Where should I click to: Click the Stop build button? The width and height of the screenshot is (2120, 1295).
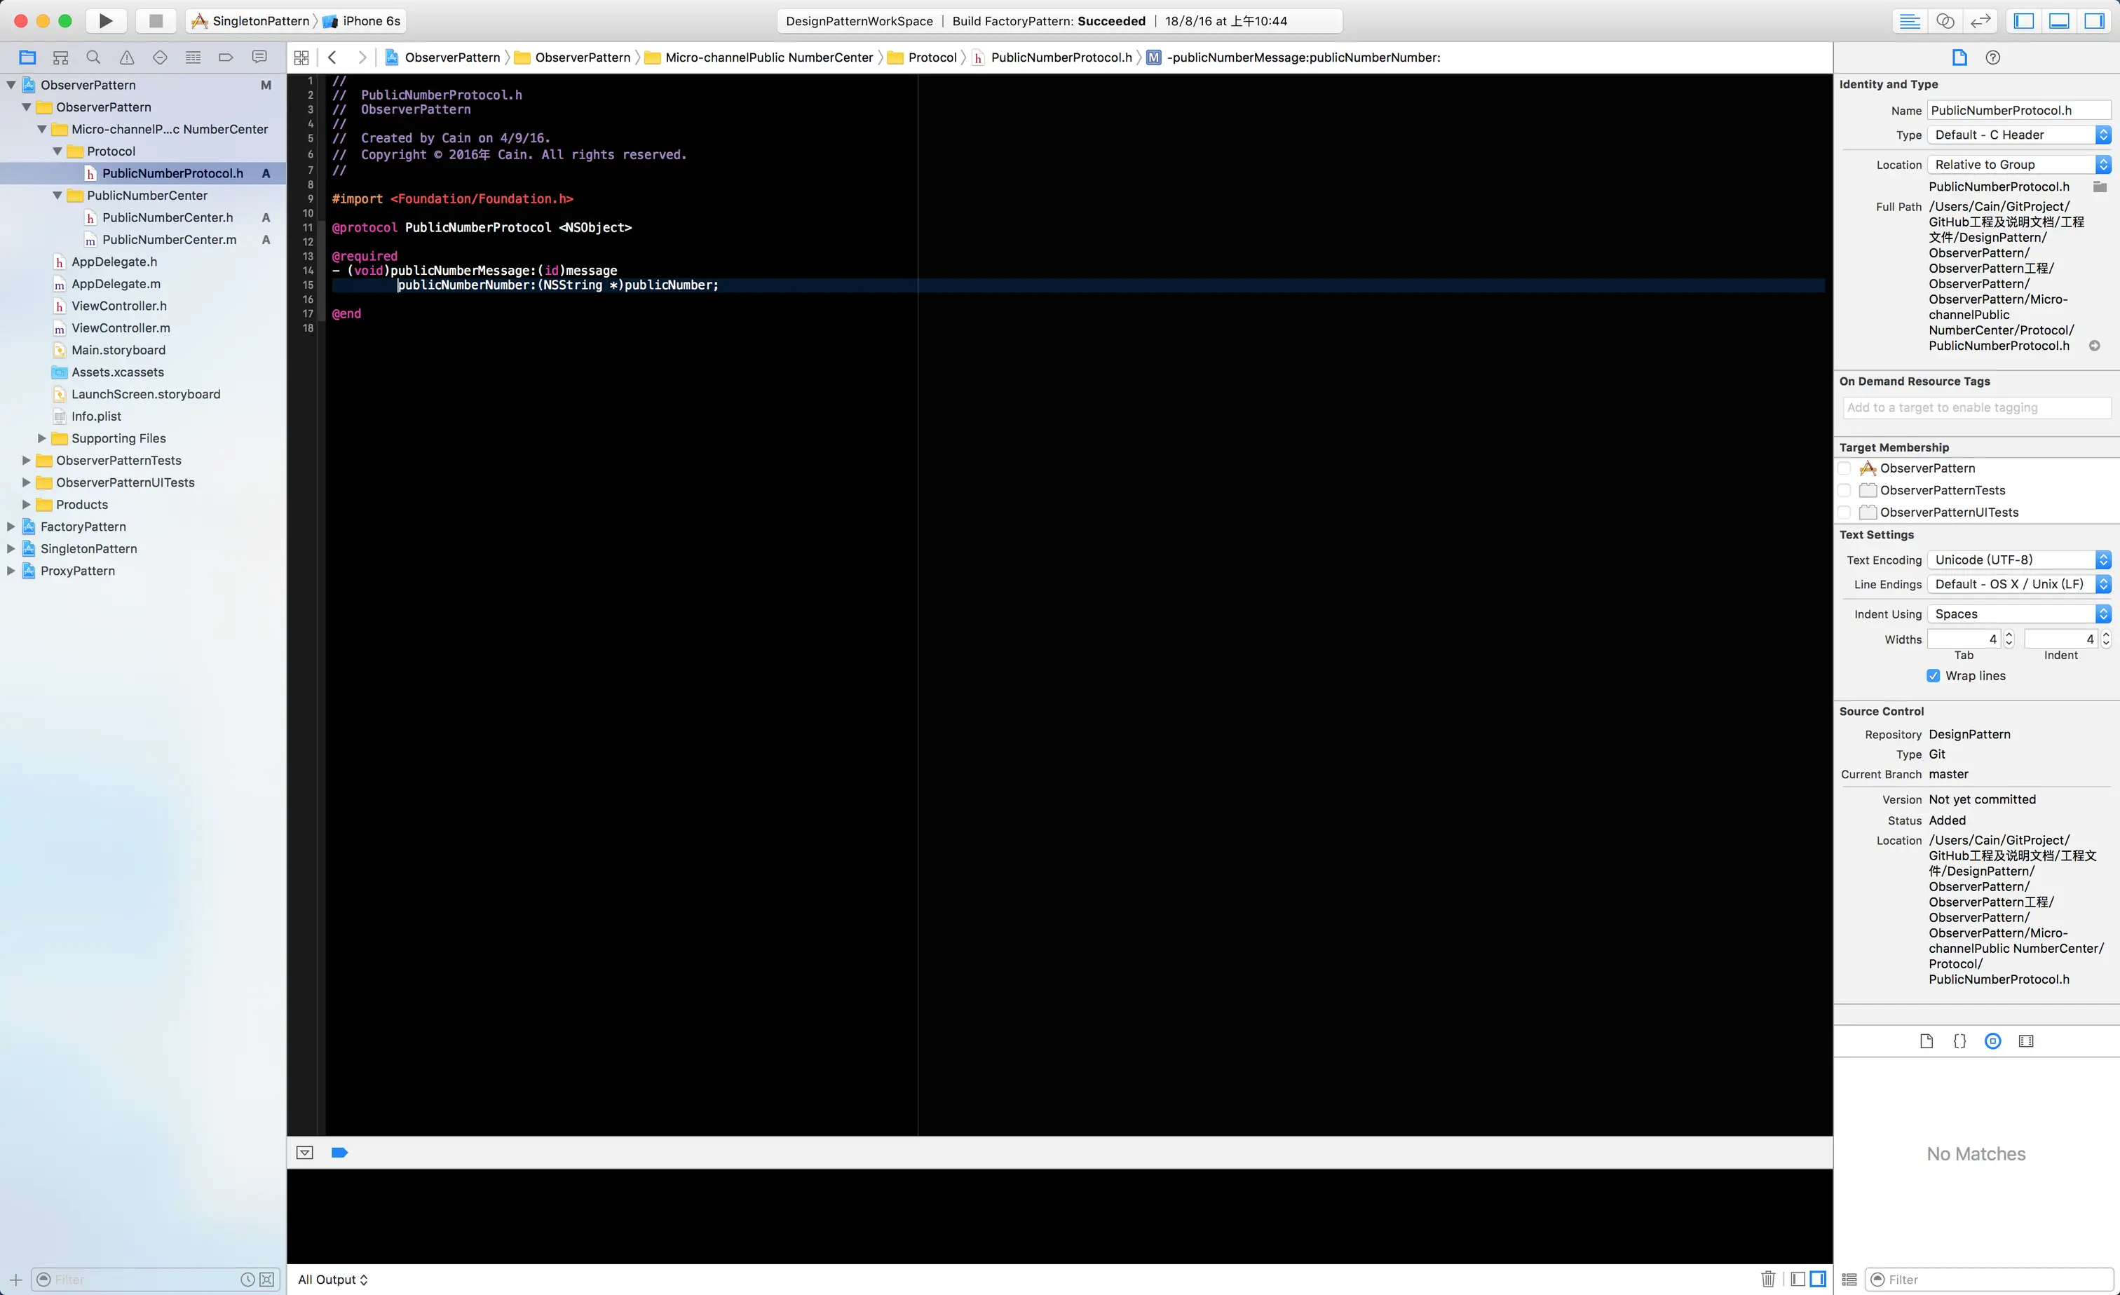pyautogui.click(x=156, y=20)
